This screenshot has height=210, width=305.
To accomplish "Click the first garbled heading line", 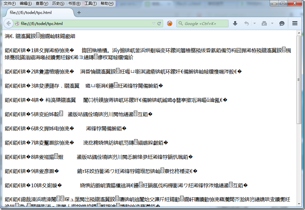I will tap(40, 36).
